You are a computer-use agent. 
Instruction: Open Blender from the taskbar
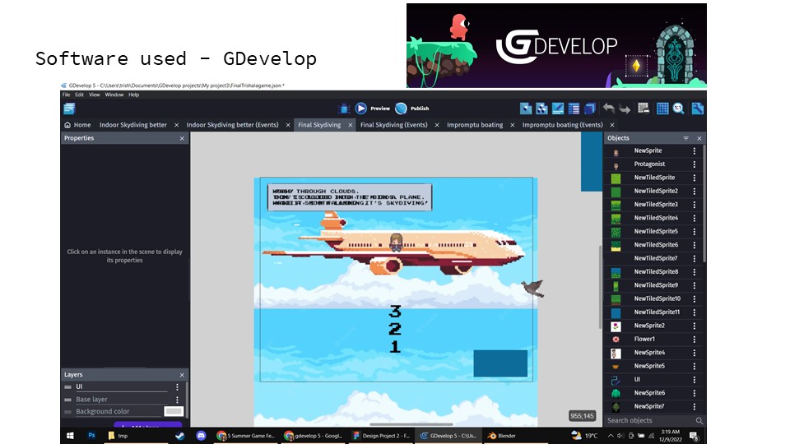(x=501, y=436)
